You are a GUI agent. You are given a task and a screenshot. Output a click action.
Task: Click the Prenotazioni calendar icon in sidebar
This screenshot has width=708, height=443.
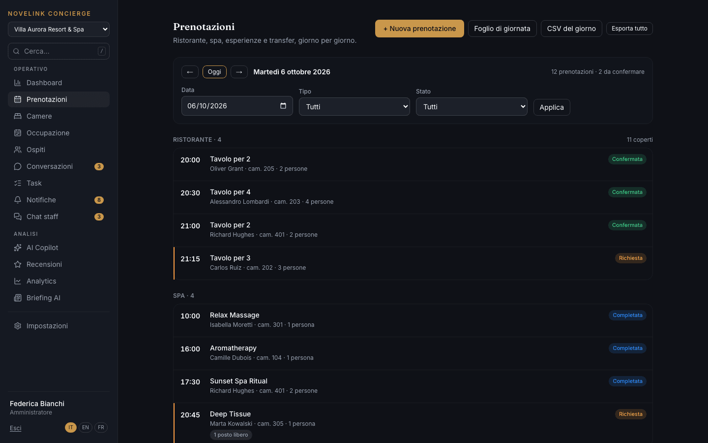[18, 99]
